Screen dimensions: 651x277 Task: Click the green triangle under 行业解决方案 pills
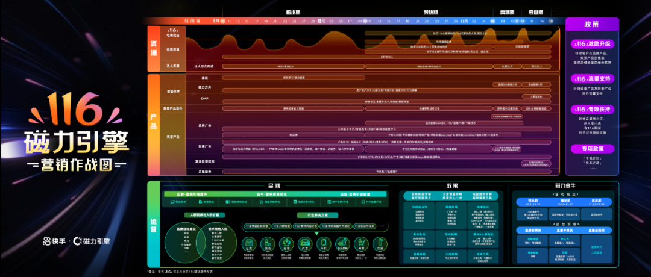pos(316,232)
